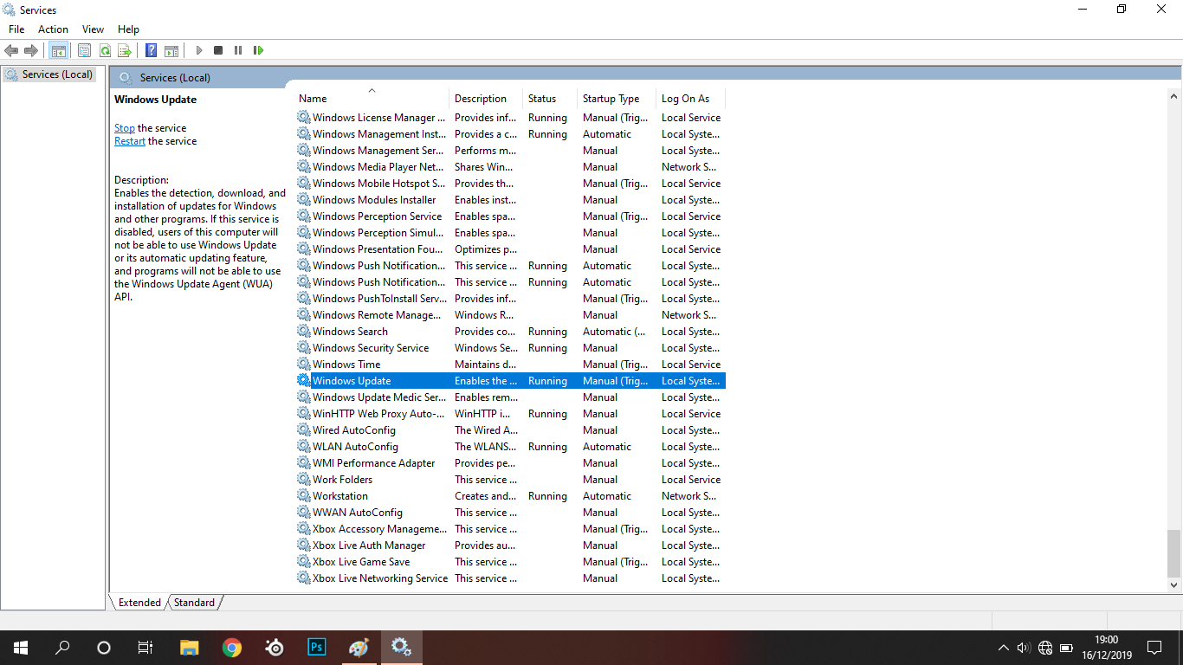Open Photoshop from the taskbar
1183x665 pixels.
pos(316,648)
